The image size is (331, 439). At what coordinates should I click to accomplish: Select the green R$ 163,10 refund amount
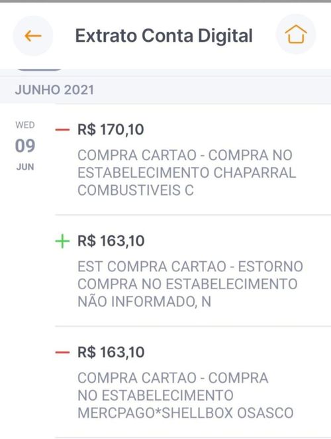[x=111, y=241]
